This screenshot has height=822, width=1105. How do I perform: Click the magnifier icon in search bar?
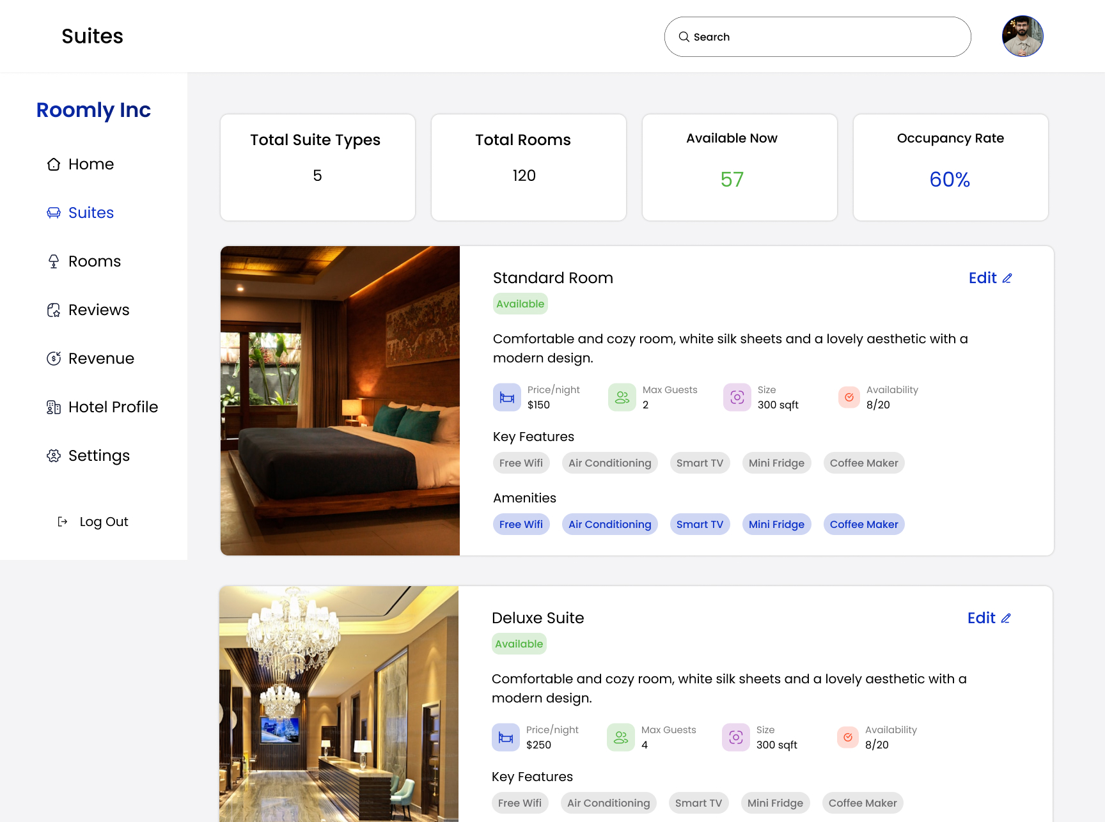click(x=684, y=37)
